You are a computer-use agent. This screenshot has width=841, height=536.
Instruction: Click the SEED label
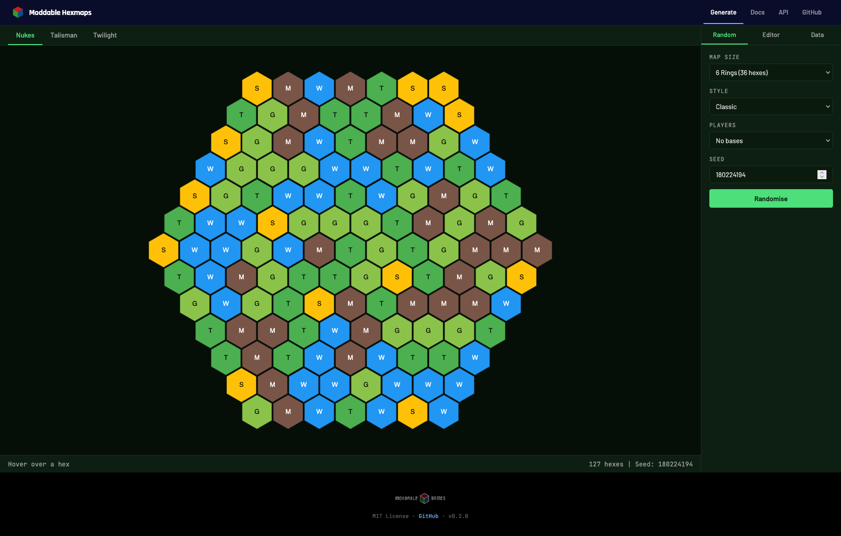pyautogui.click(x=717, y=159)
